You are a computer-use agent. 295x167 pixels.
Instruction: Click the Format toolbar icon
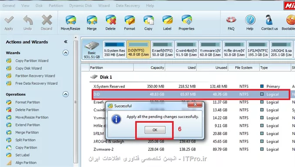129,20
